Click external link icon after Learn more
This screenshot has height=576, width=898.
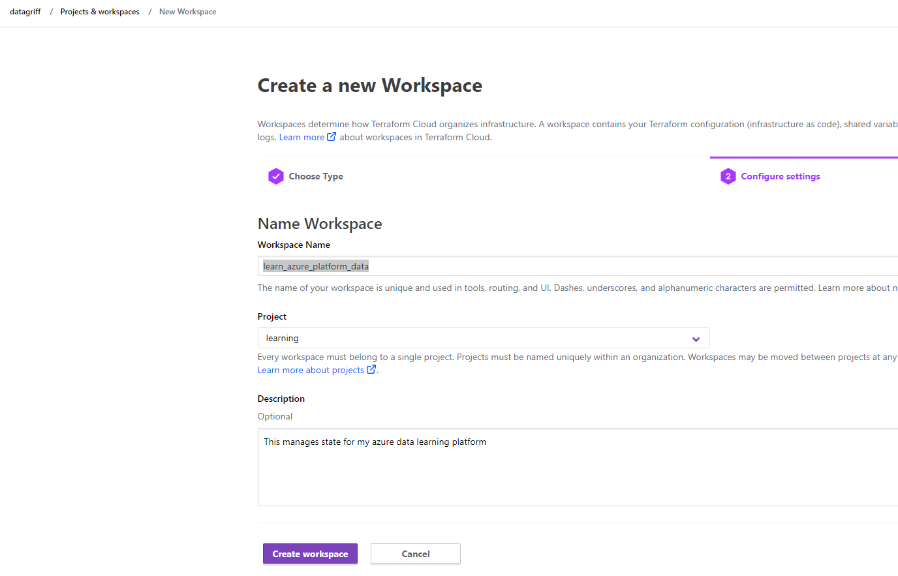pos(332,136)
